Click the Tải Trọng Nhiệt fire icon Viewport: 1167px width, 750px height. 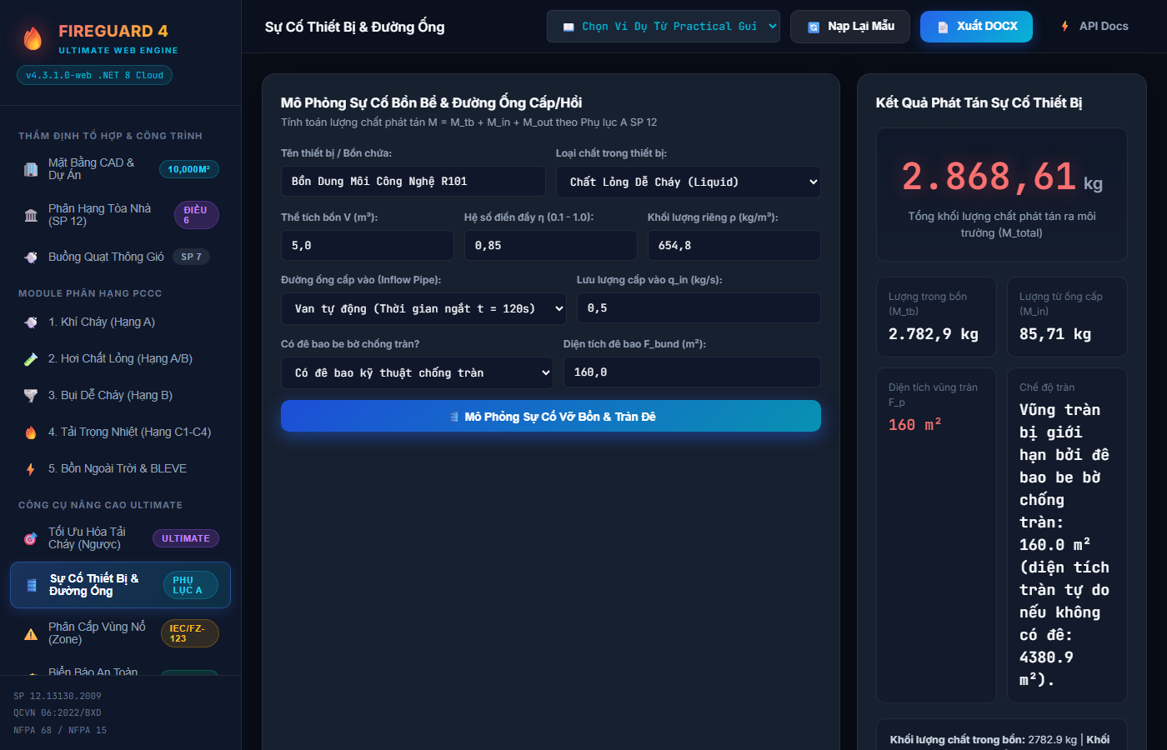point(31,432)
